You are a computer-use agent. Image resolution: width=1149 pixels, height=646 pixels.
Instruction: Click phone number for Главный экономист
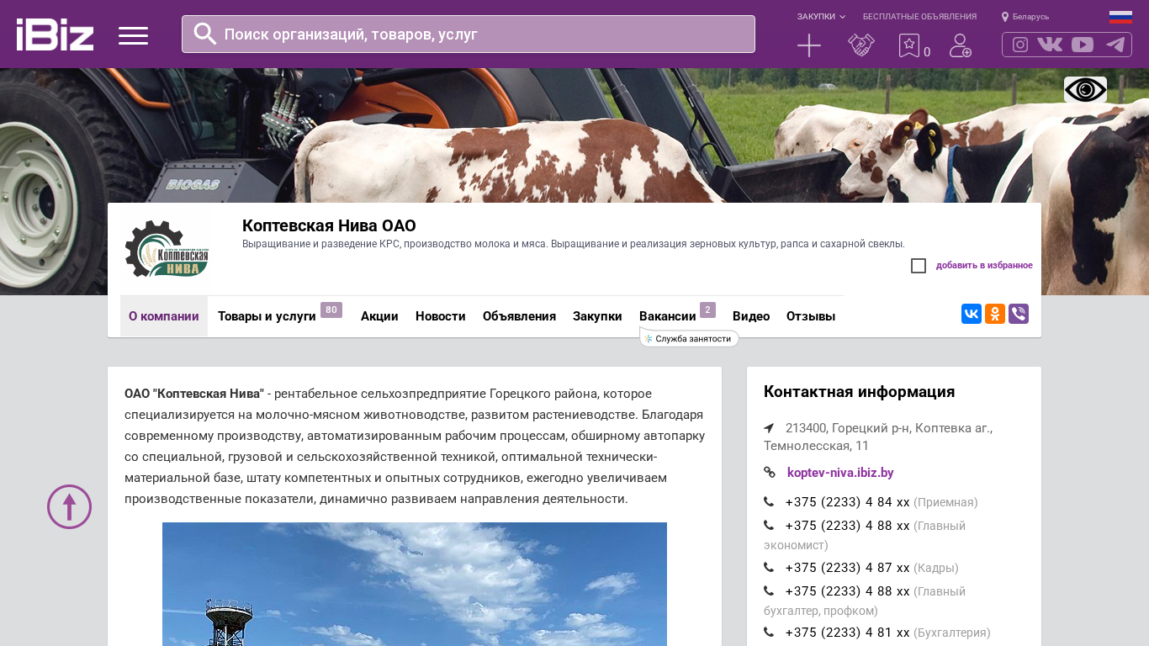[847, 526]
